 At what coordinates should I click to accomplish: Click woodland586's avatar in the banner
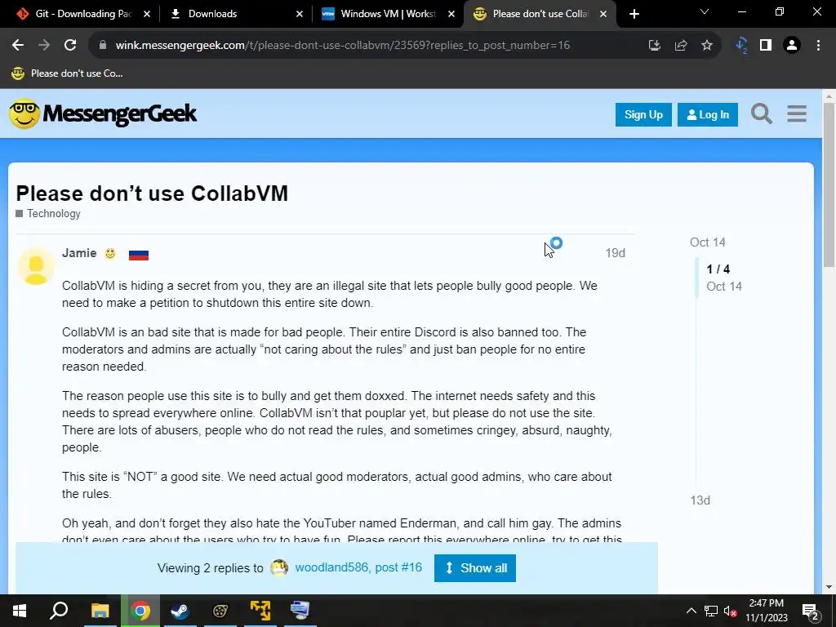tap(279, 568)
